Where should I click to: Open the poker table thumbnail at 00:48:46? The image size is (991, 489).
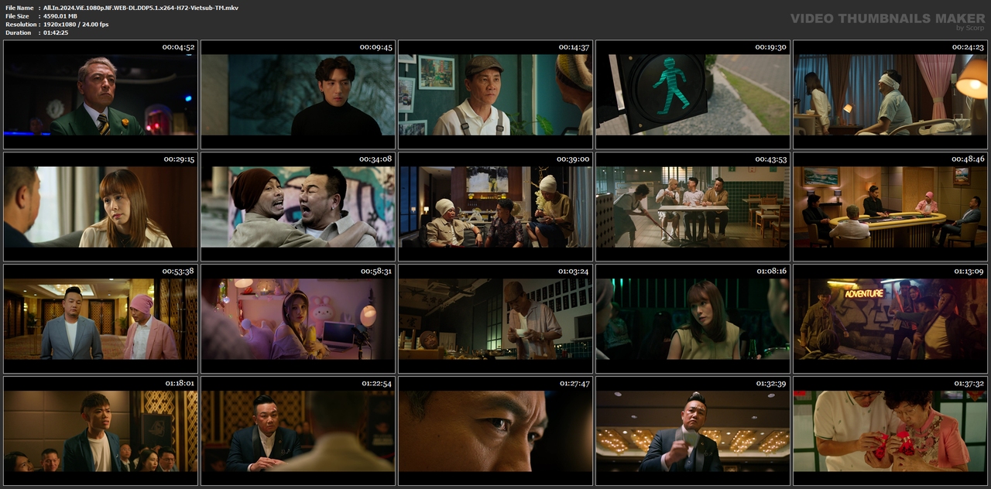pos(890,207)
